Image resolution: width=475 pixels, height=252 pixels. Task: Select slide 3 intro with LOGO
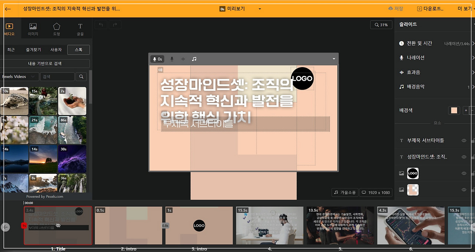(x=199, y=226)
